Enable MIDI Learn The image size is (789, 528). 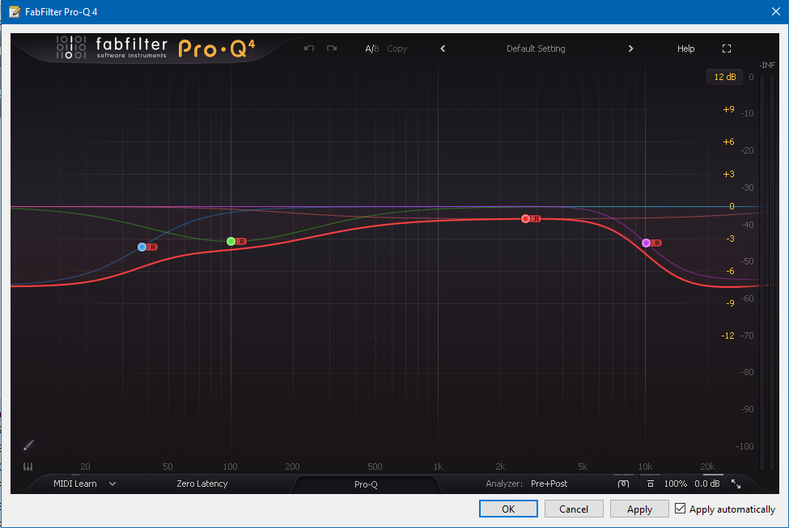(75, 484)
